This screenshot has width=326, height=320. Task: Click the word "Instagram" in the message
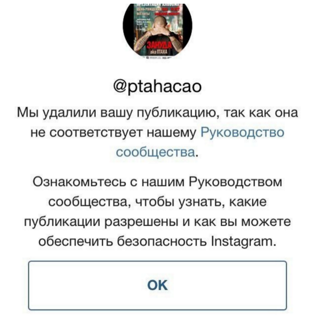(243, 242)
